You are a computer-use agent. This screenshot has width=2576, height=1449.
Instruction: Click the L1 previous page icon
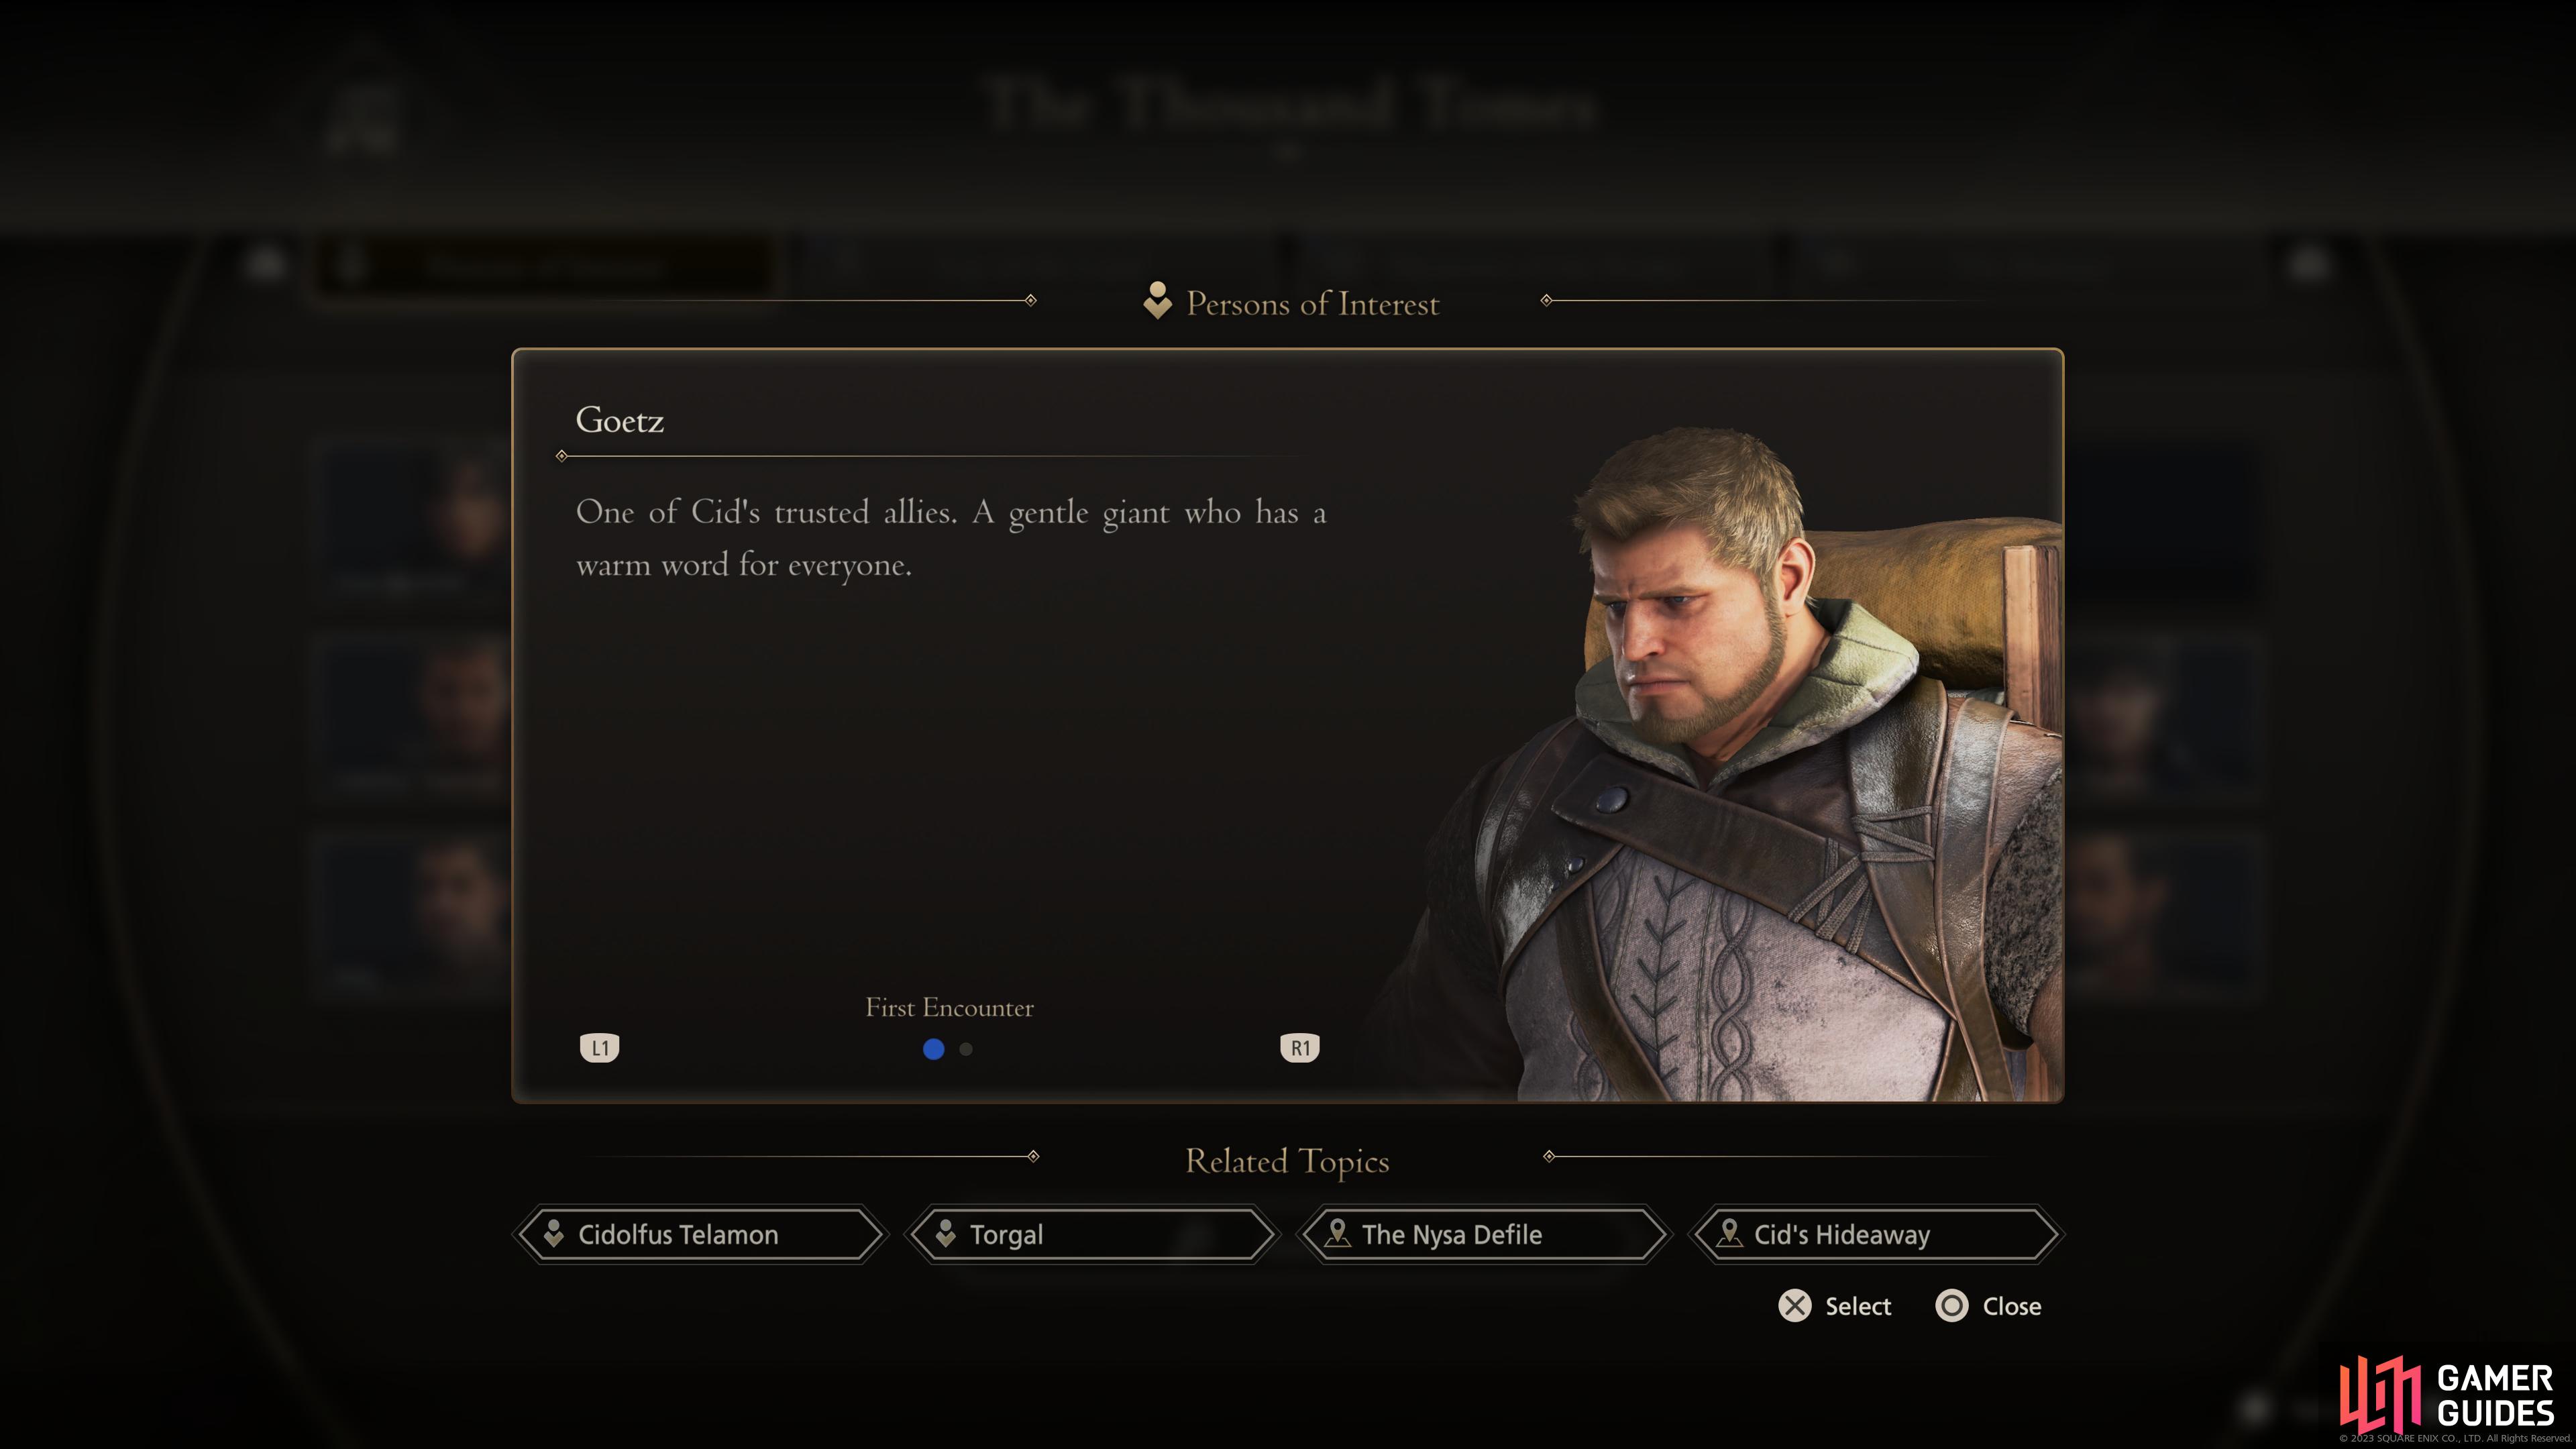coord(599,1047)
